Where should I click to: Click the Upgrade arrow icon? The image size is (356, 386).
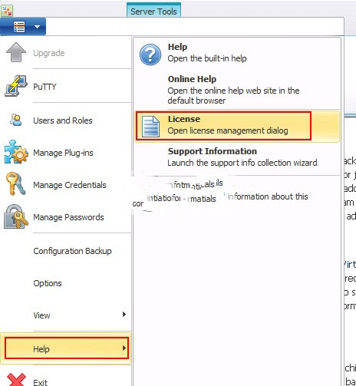16,52
